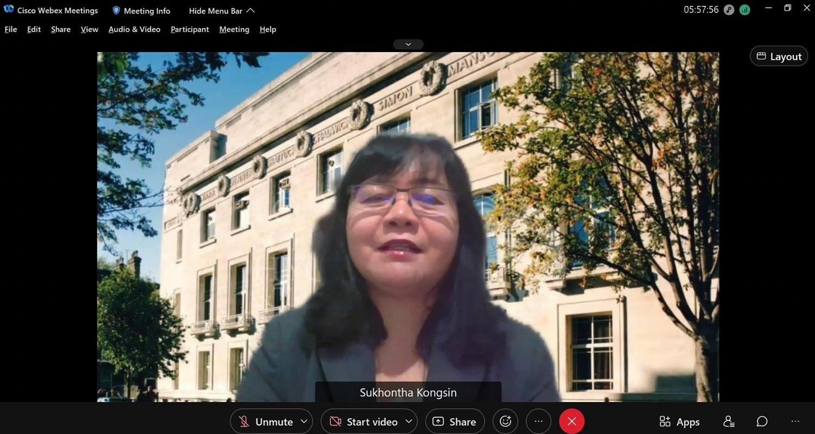
Task: Open the File menu
Action: pos(11,29)
